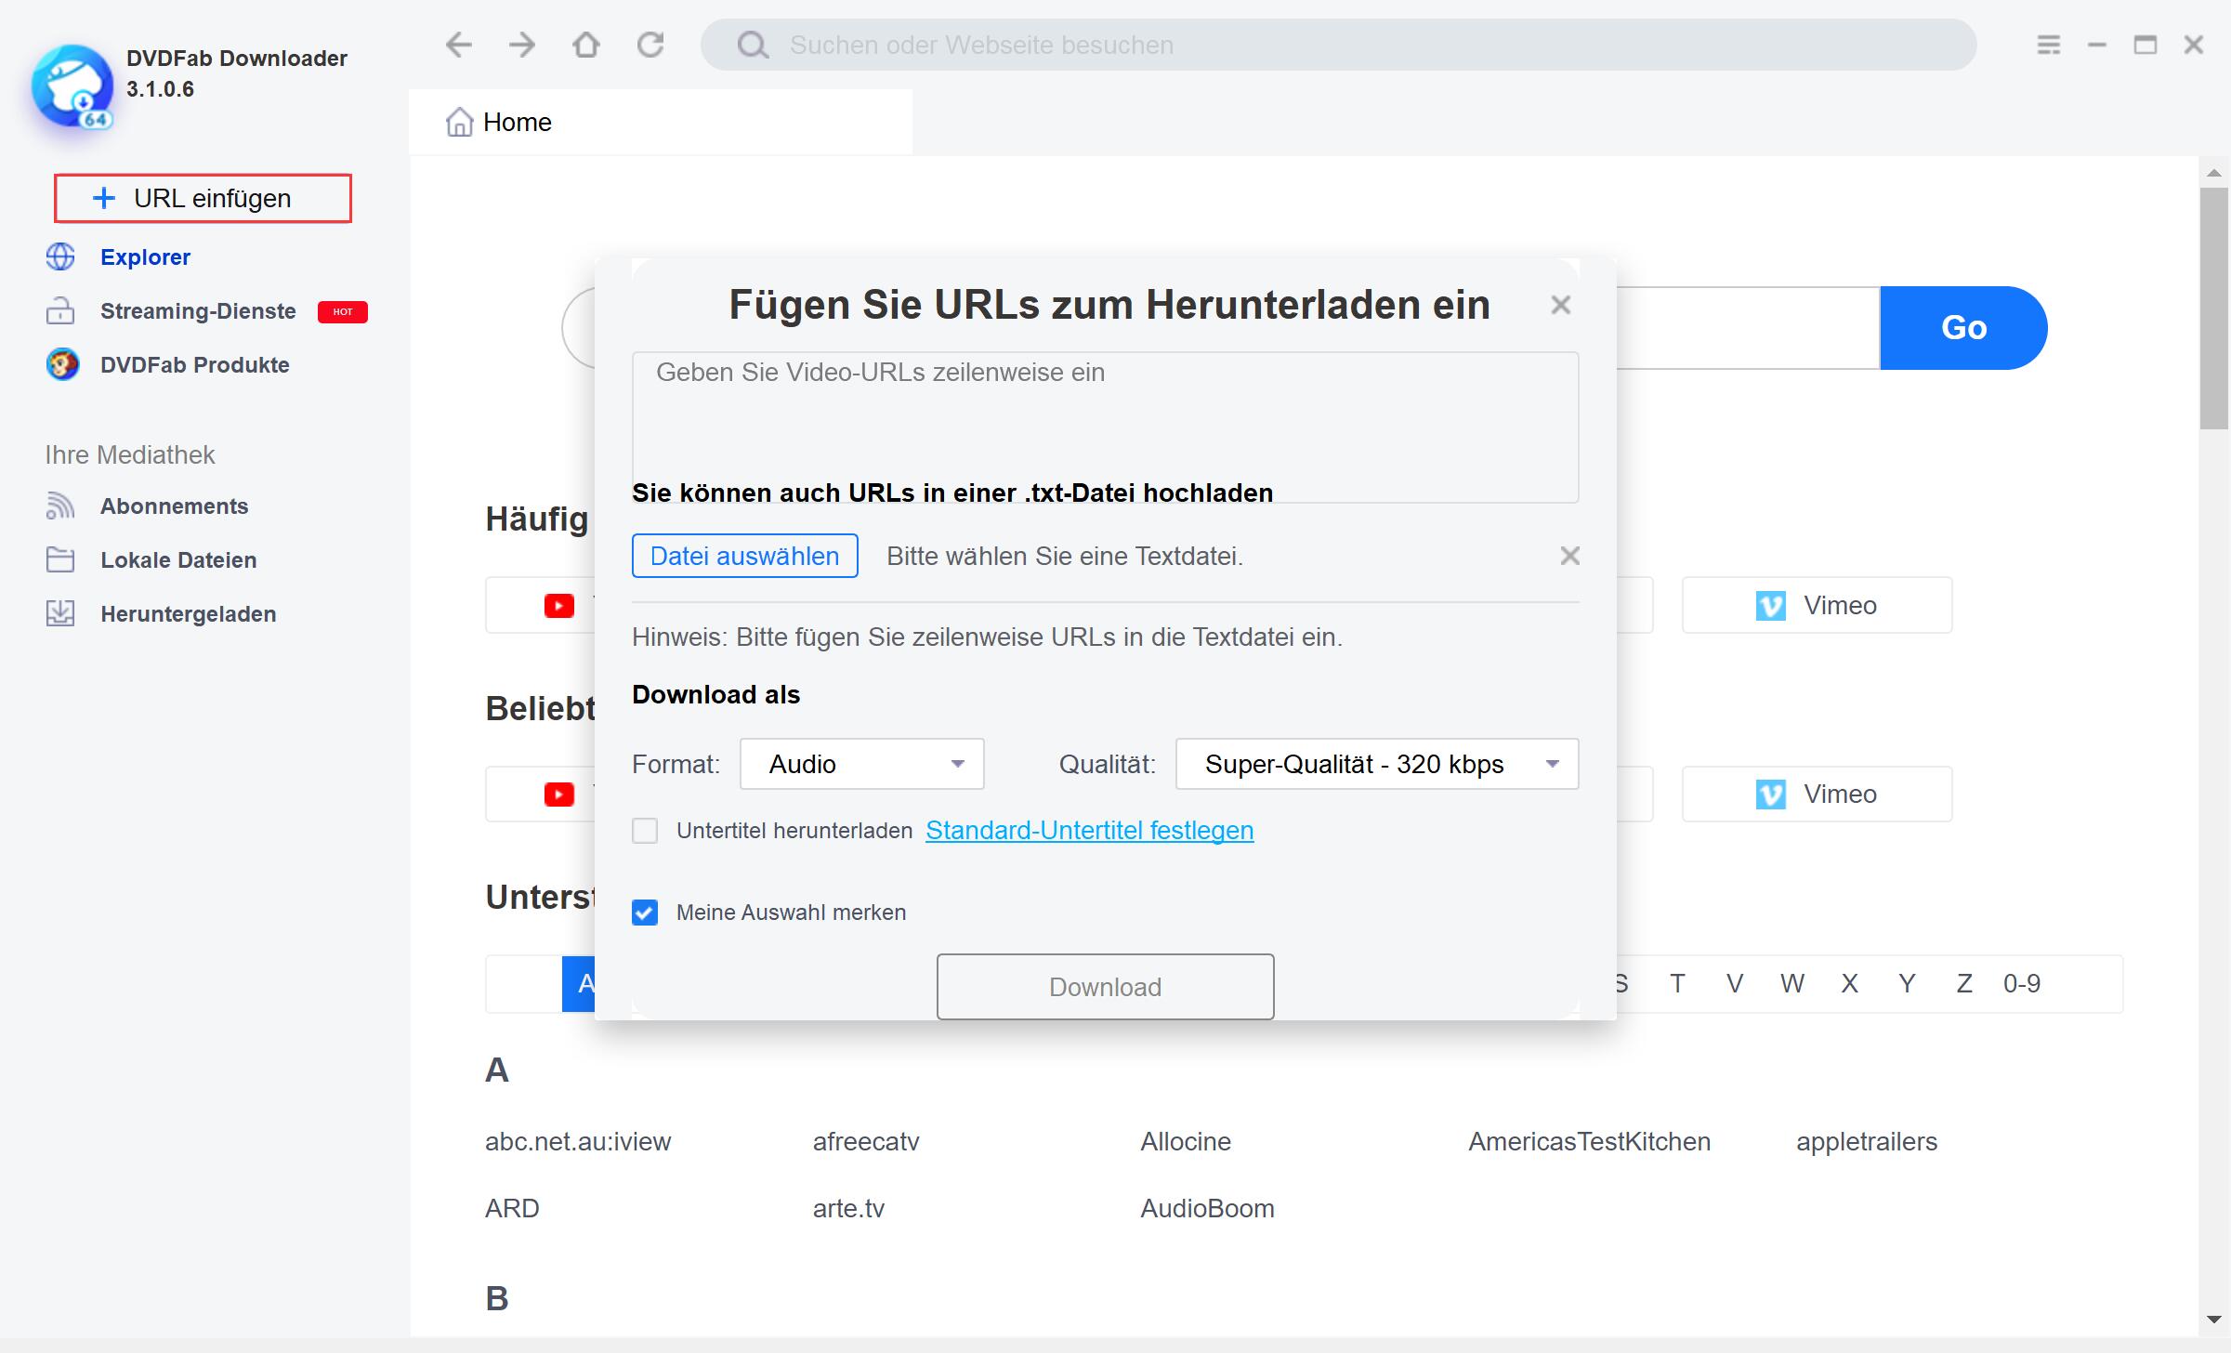2231x1353 pixels.
Task: Reload the page with the refresh icon
Action: pyautogui.click(x=650, y=45)
